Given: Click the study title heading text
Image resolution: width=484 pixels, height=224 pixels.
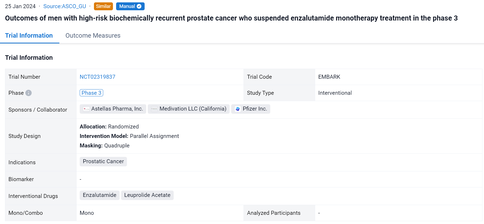Looking at the screenshot, I should tap(231, 18).
